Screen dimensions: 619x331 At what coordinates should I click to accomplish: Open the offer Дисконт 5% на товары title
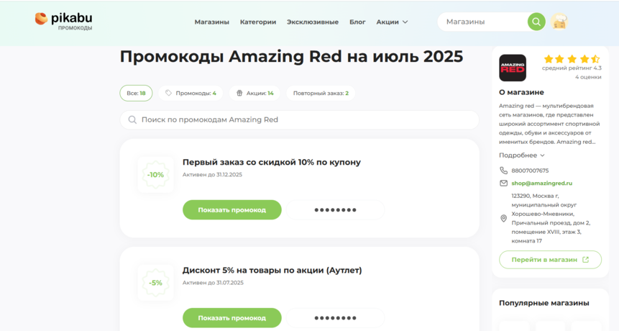[x=272, y=270]
